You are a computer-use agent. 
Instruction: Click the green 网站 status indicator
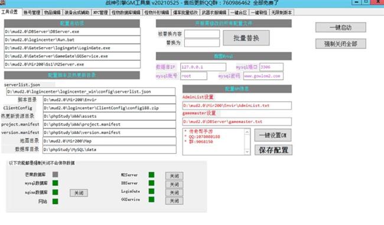tap(55, 201)
